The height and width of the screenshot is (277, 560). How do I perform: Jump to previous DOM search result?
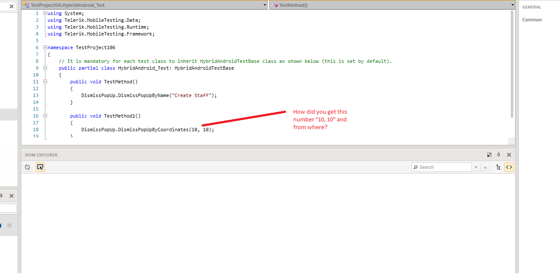[x=485, y=167]
